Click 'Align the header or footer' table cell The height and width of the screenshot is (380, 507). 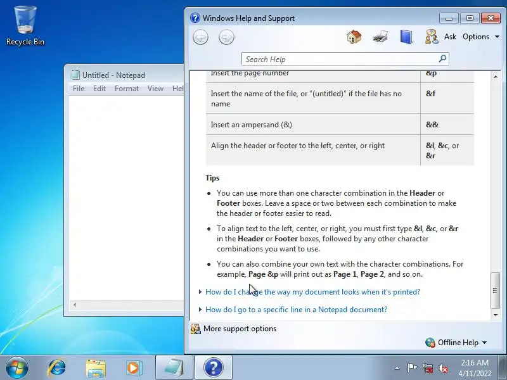point(313,150)
